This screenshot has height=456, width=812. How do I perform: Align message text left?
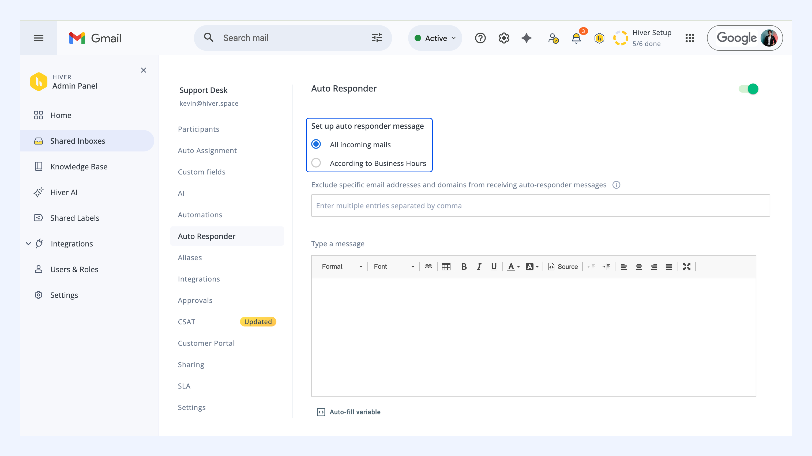click(x=624, y=267)
